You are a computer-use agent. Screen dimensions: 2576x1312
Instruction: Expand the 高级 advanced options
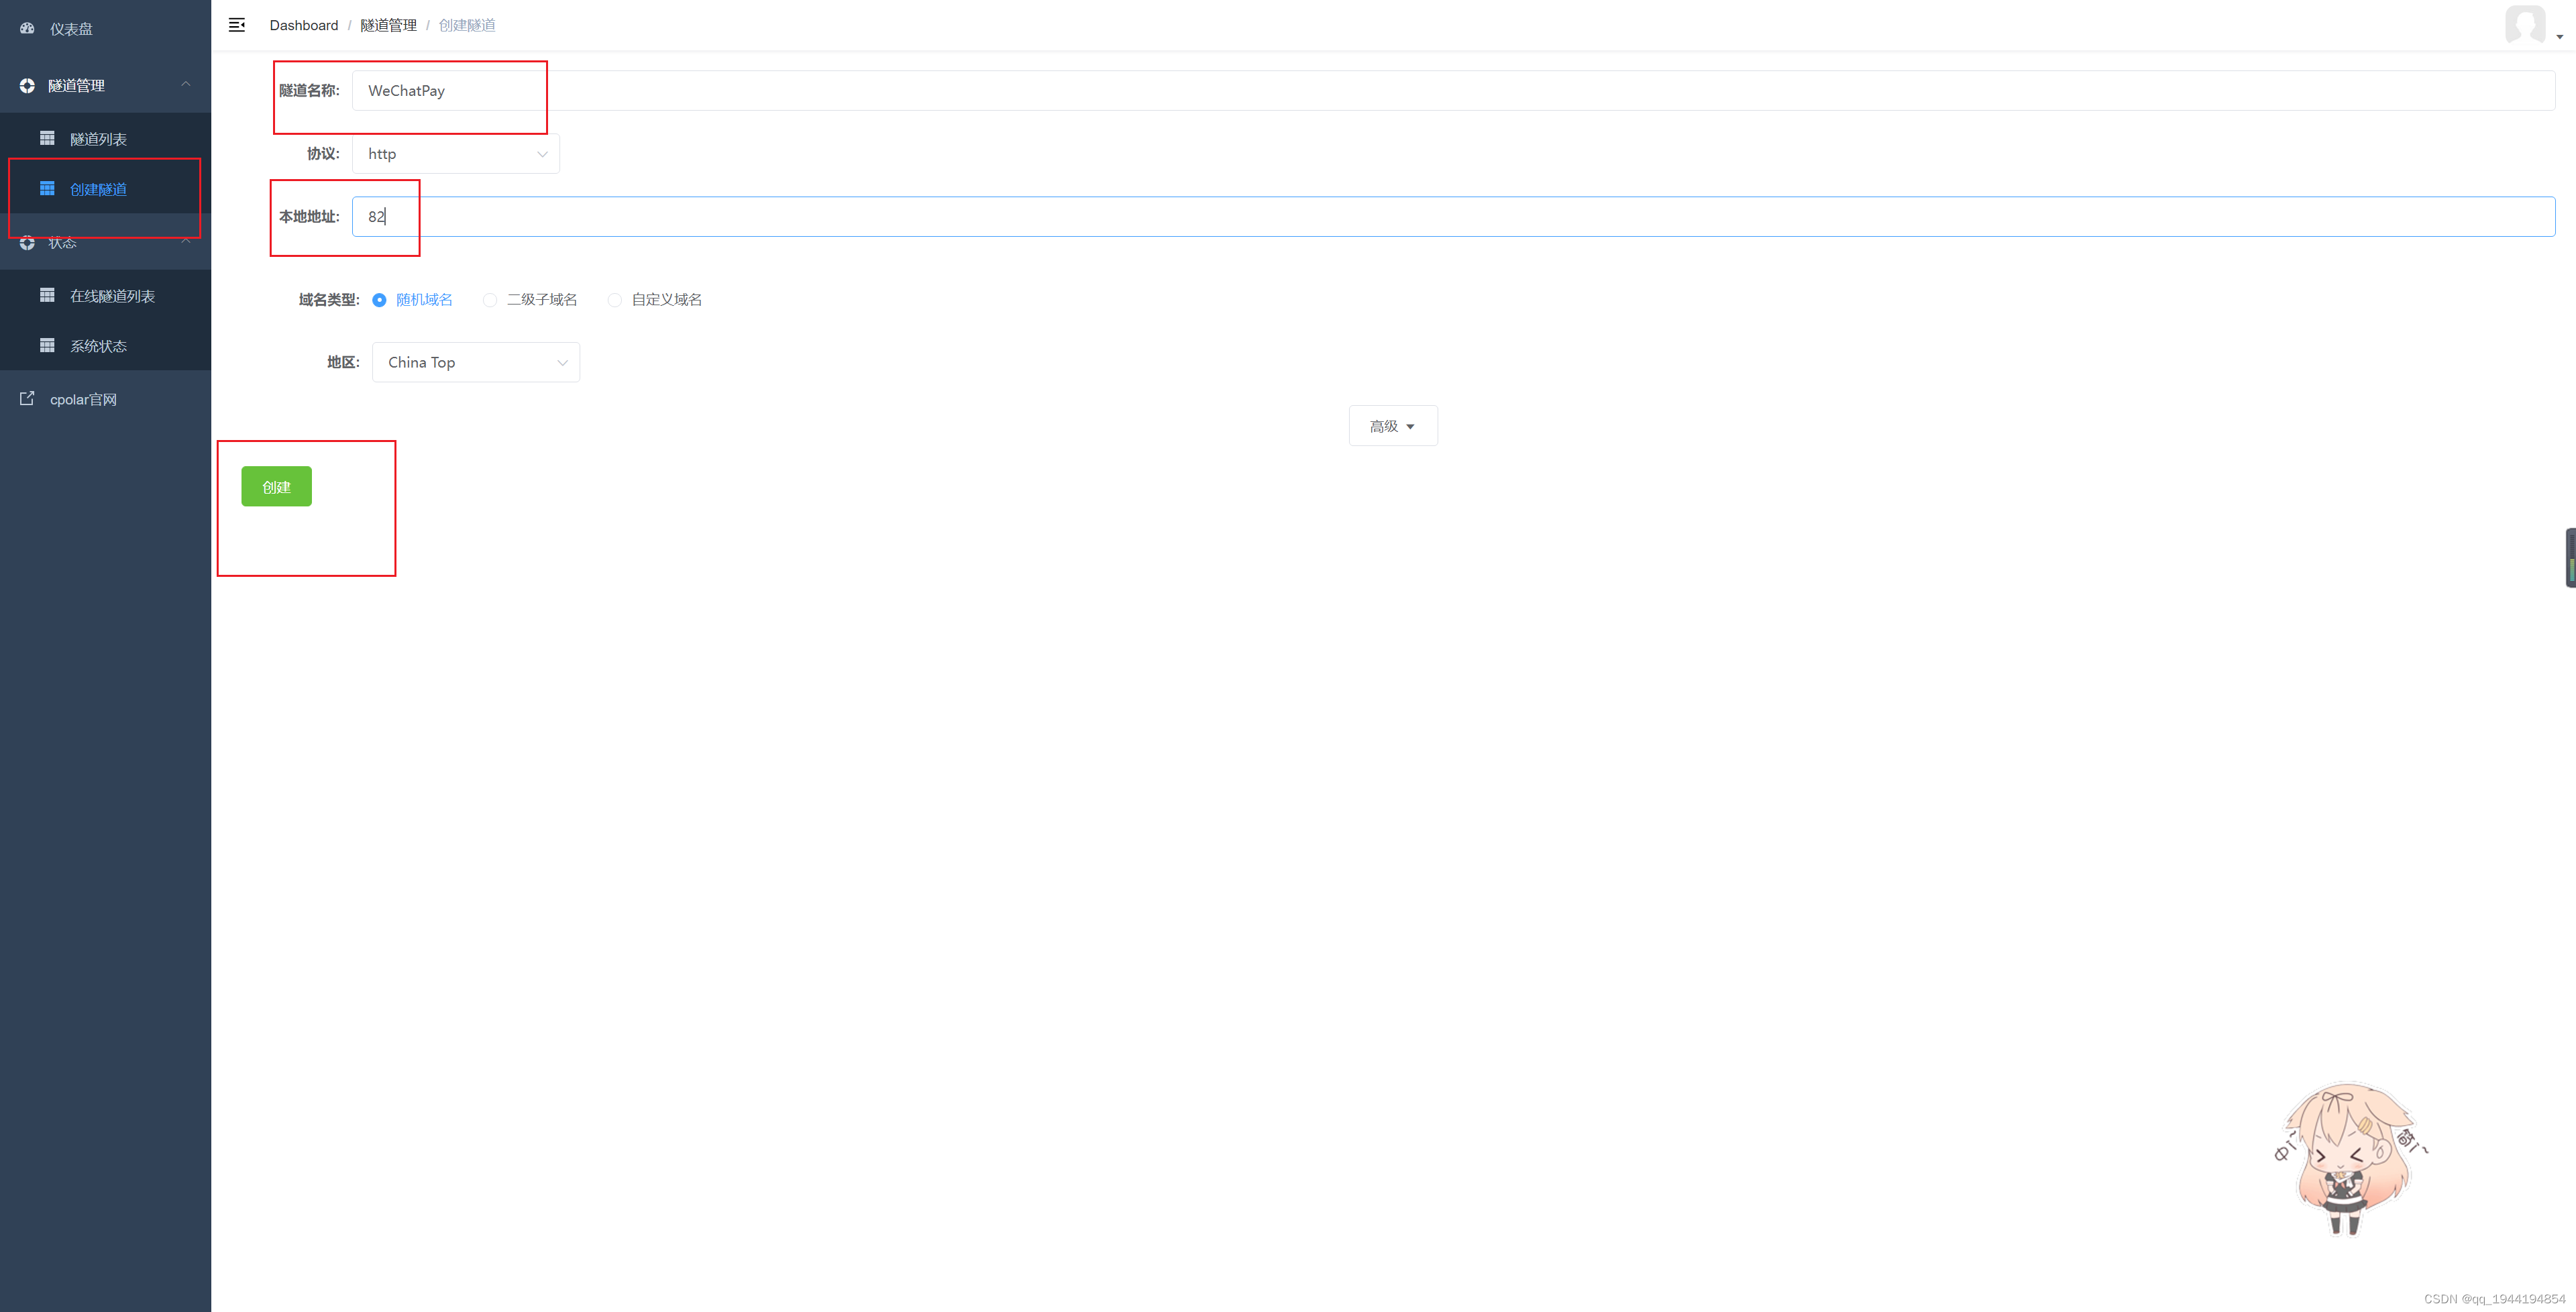(x=1392, y=425)
